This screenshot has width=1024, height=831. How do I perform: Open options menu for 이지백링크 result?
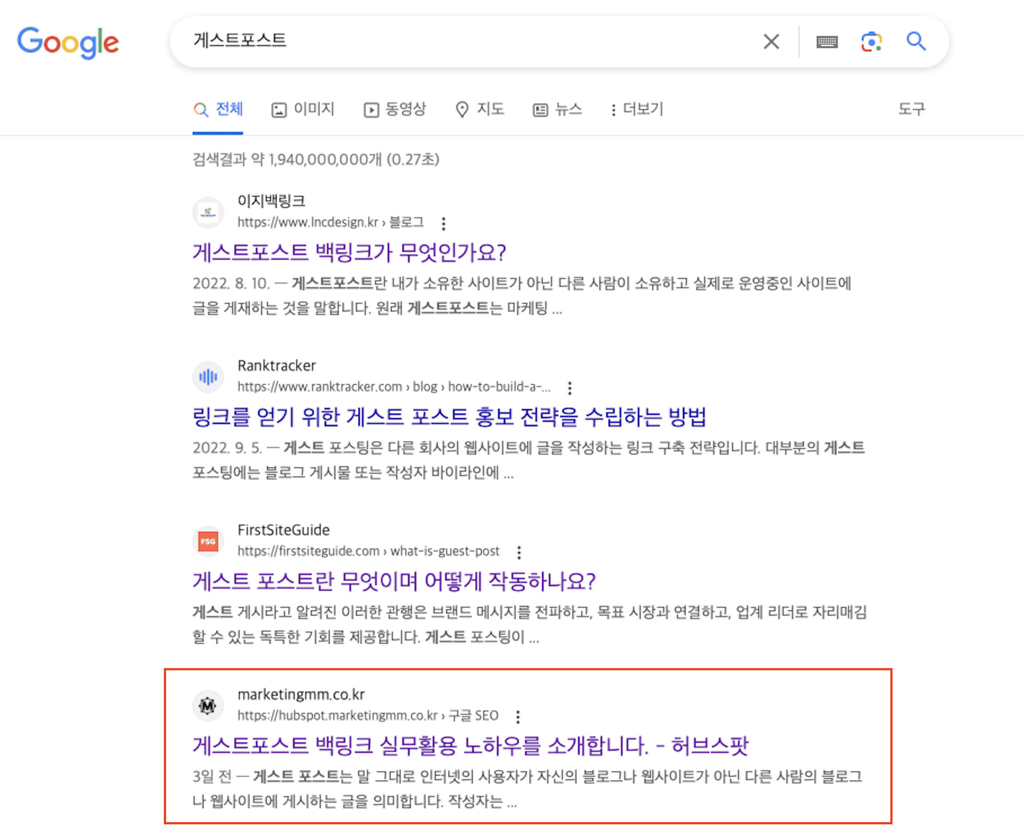pos(443,224)
